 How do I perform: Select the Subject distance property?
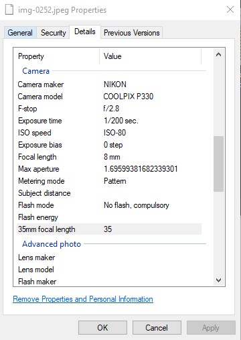point(44,193)
